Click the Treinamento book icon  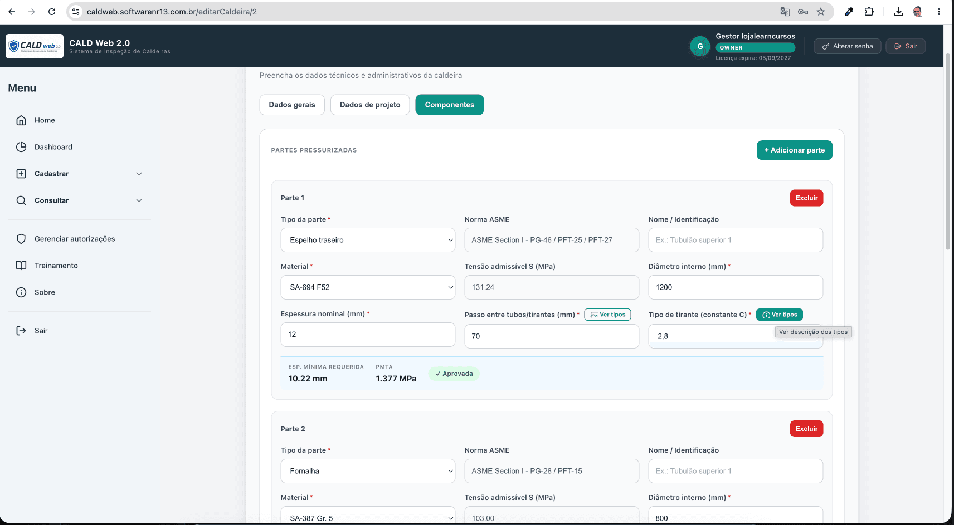click(21, 266)
